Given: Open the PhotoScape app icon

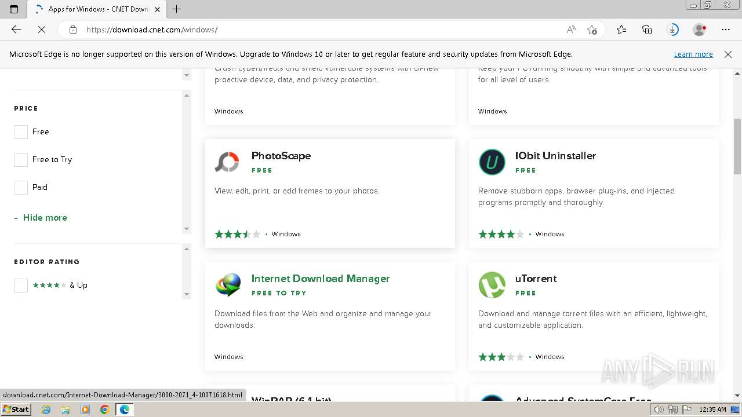Looking at the screenshot, I should (227, 162).
